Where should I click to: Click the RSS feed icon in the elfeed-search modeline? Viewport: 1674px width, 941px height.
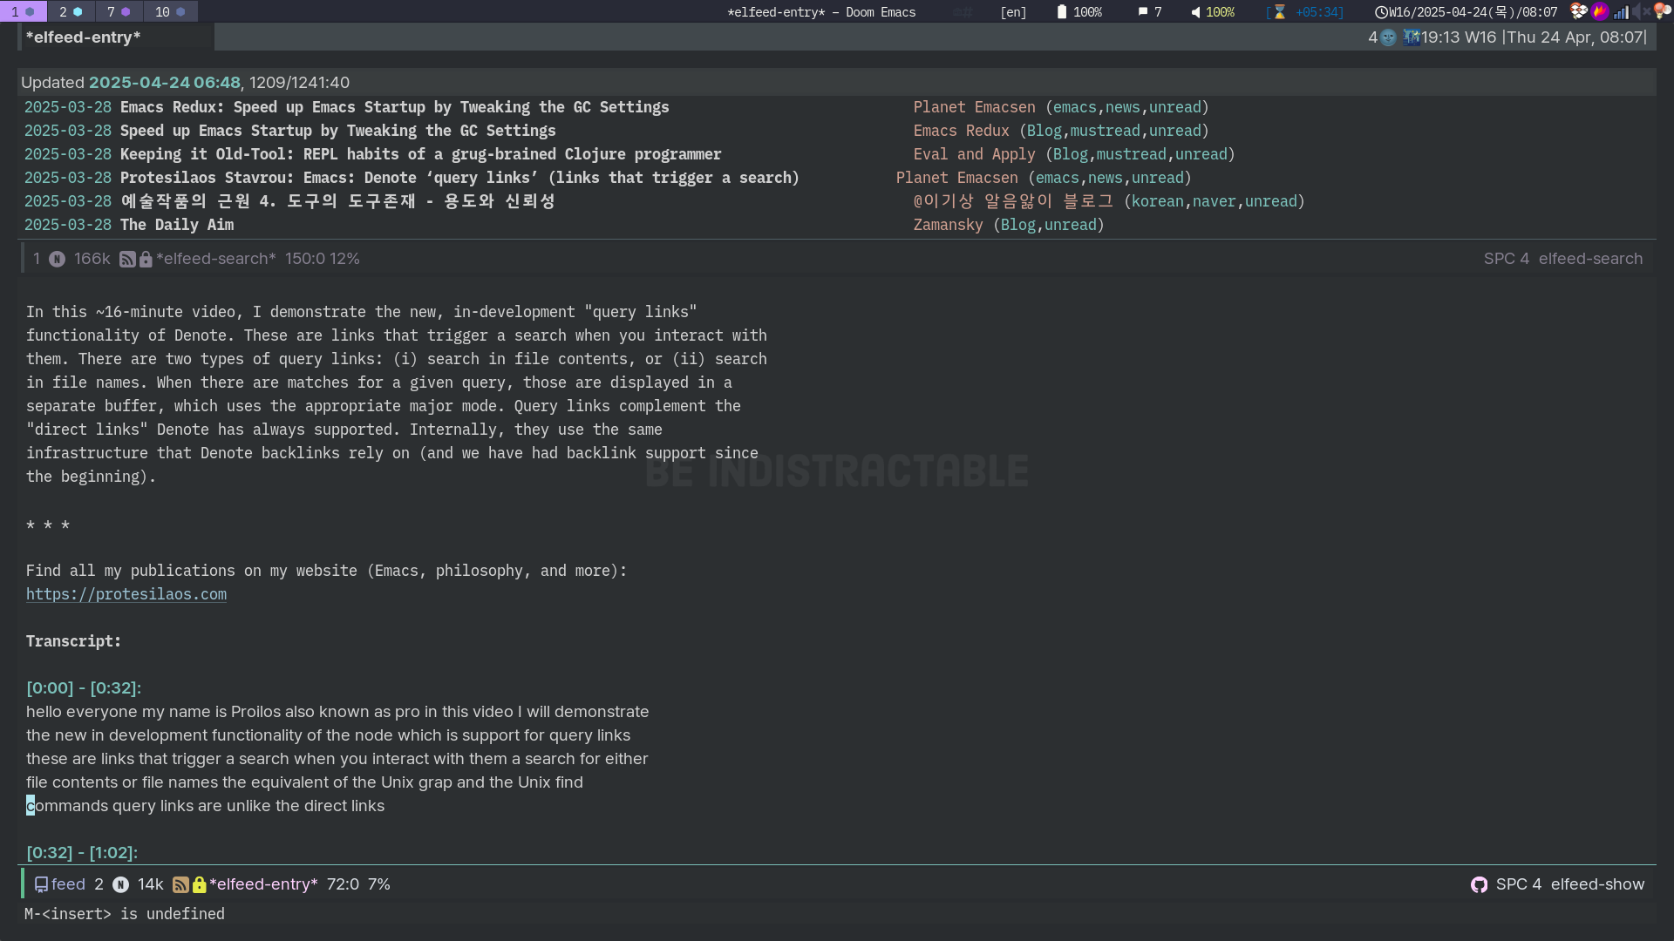click(127, 259)
